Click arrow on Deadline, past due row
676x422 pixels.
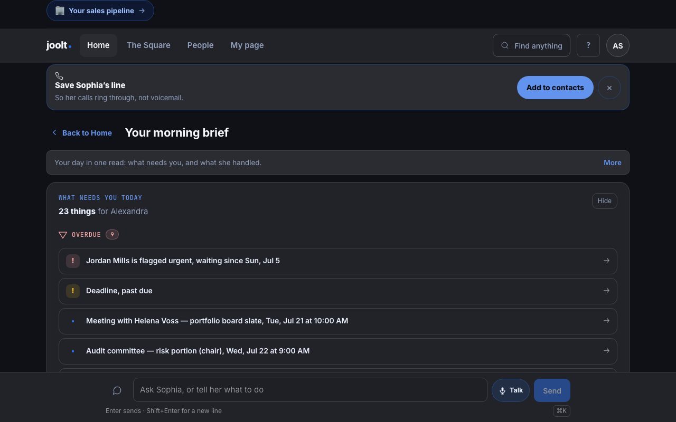(606, 291)
